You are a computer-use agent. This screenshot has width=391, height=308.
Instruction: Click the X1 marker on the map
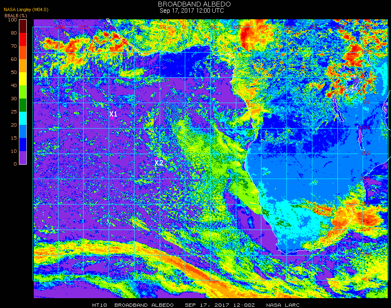113,114
